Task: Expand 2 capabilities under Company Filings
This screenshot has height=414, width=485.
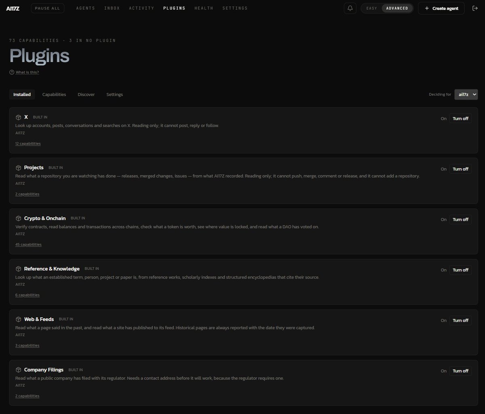Action: click(27, 396)
